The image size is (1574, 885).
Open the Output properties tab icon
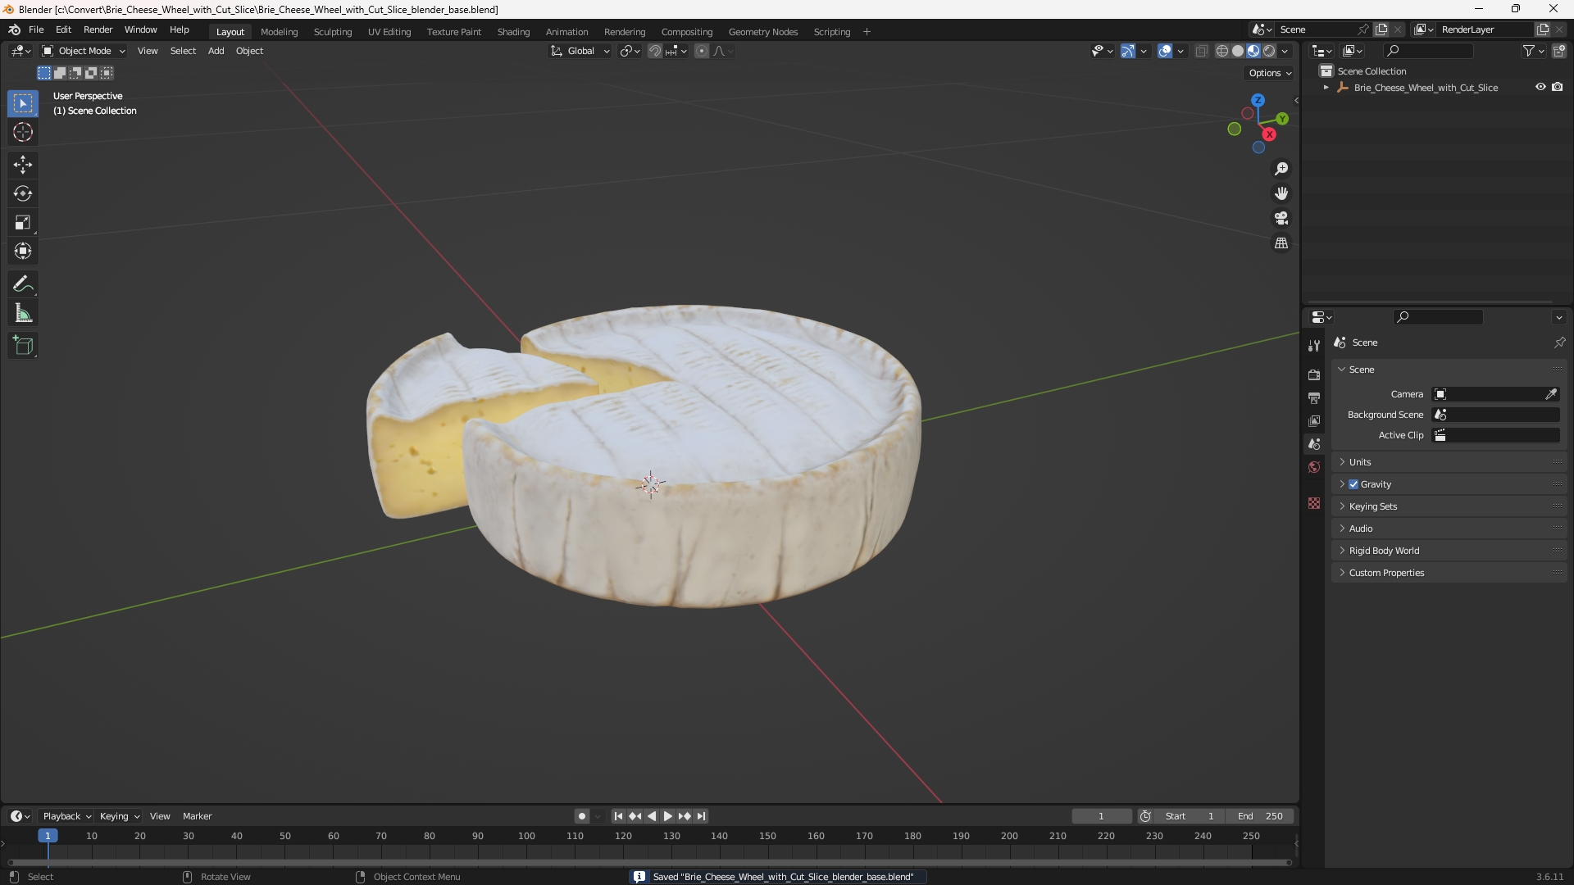point(1314,397)
